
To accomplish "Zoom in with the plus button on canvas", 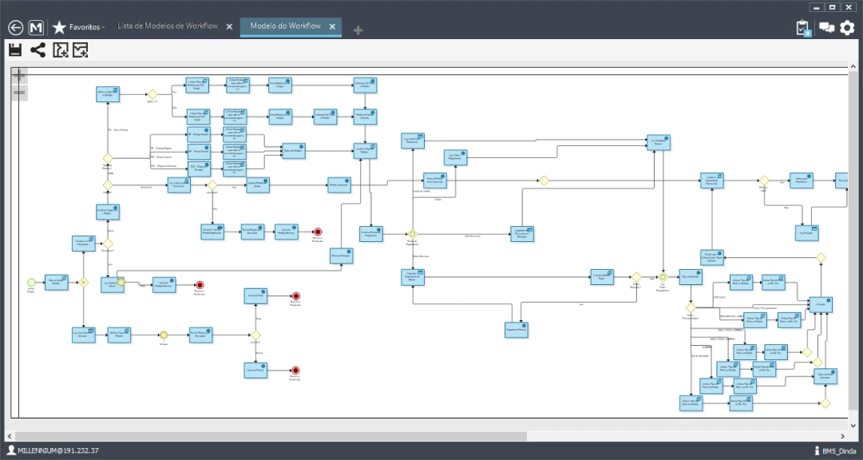I will coord(19,76).
